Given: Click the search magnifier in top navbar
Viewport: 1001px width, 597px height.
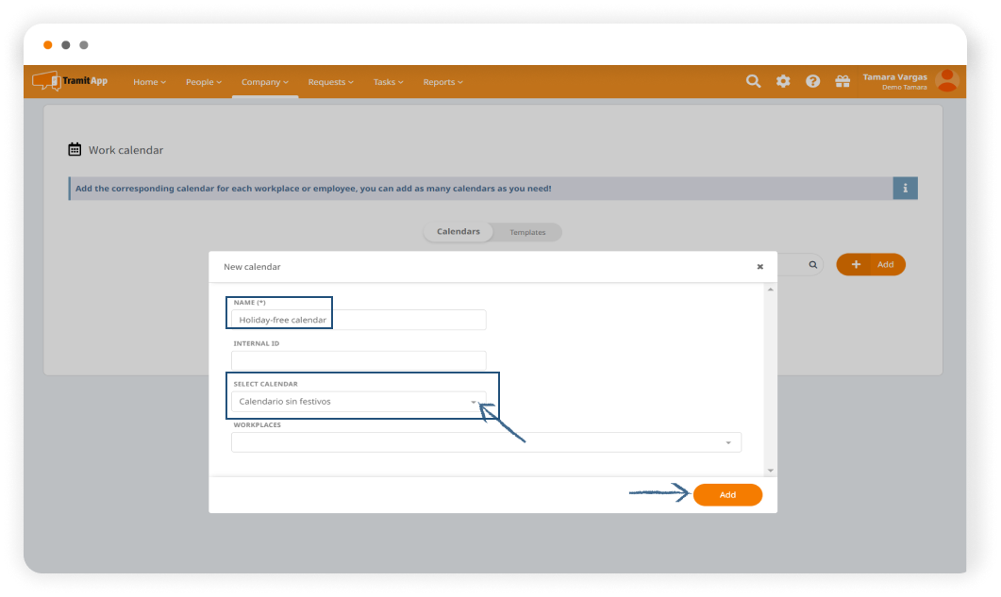Looking at the screenshot, I should coord(753,82).
